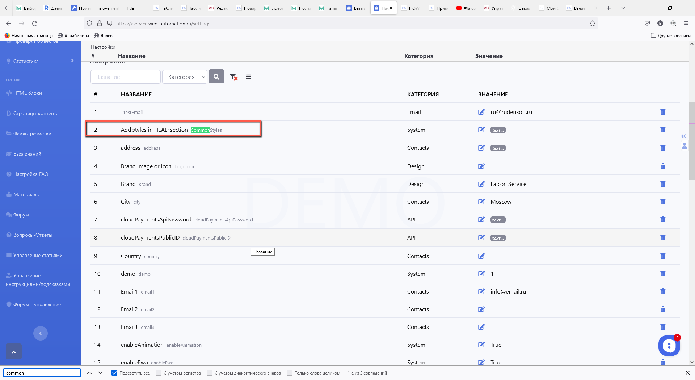Enable the match case checkbox
Viewport: 695px width, 380px height.
click(159, 373)
